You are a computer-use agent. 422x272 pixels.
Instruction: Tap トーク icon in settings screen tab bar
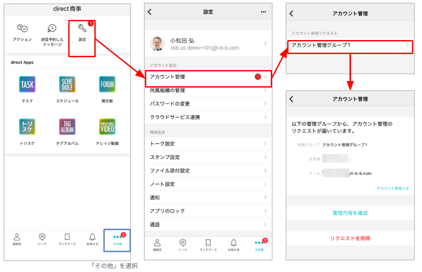[183, 243]
